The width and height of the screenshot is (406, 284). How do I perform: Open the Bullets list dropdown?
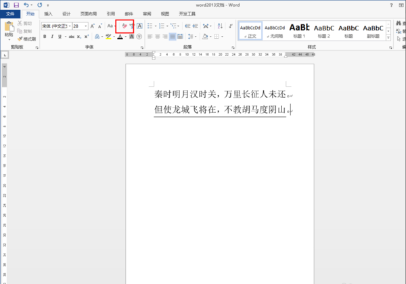(x=156, y=26)
